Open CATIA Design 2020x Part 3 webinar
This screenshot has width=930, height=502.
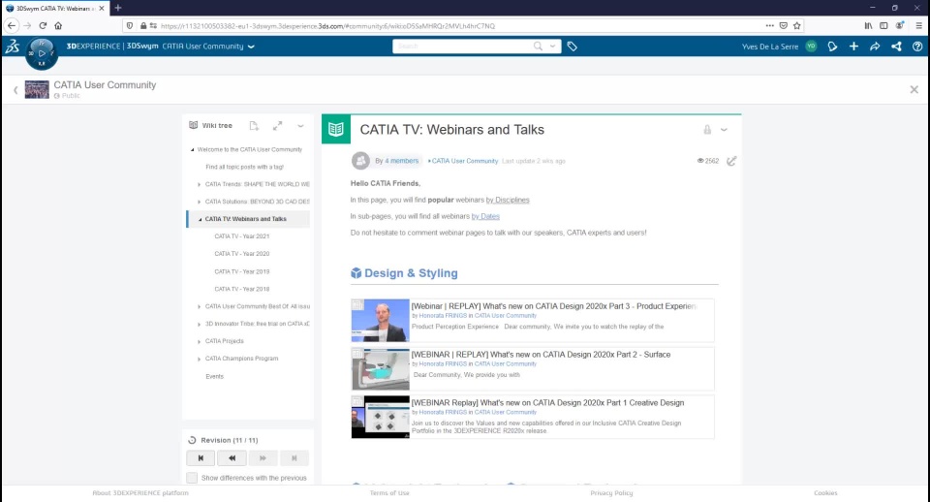pyautogui.click(x=553, y=306)
